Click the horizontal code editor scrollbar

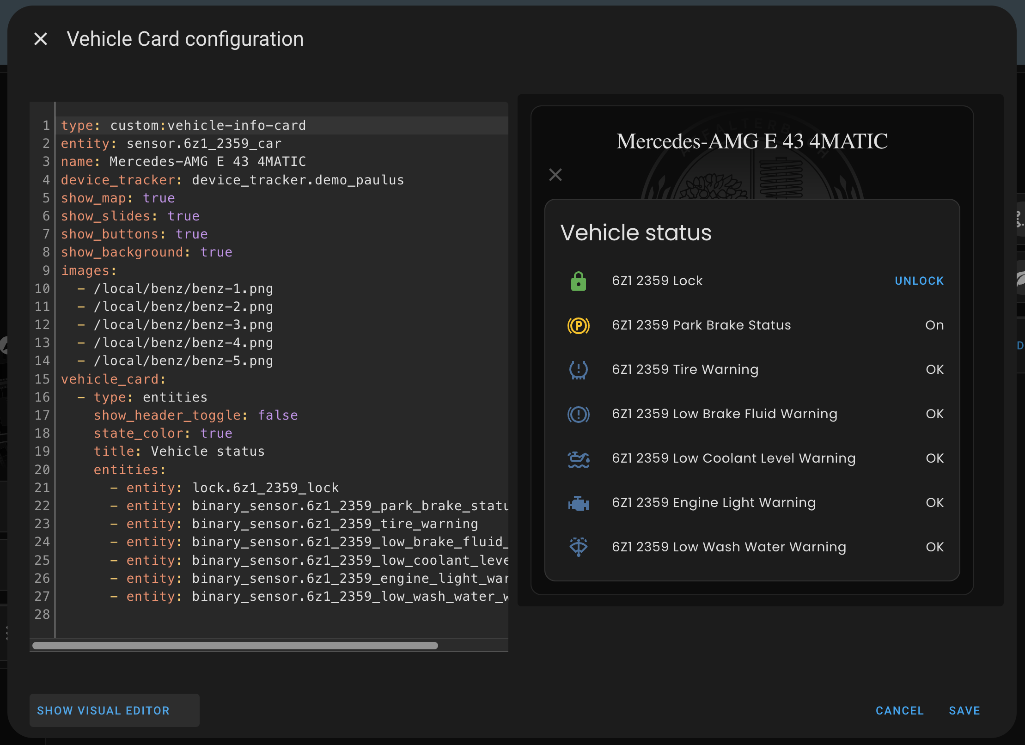[235, 646]
